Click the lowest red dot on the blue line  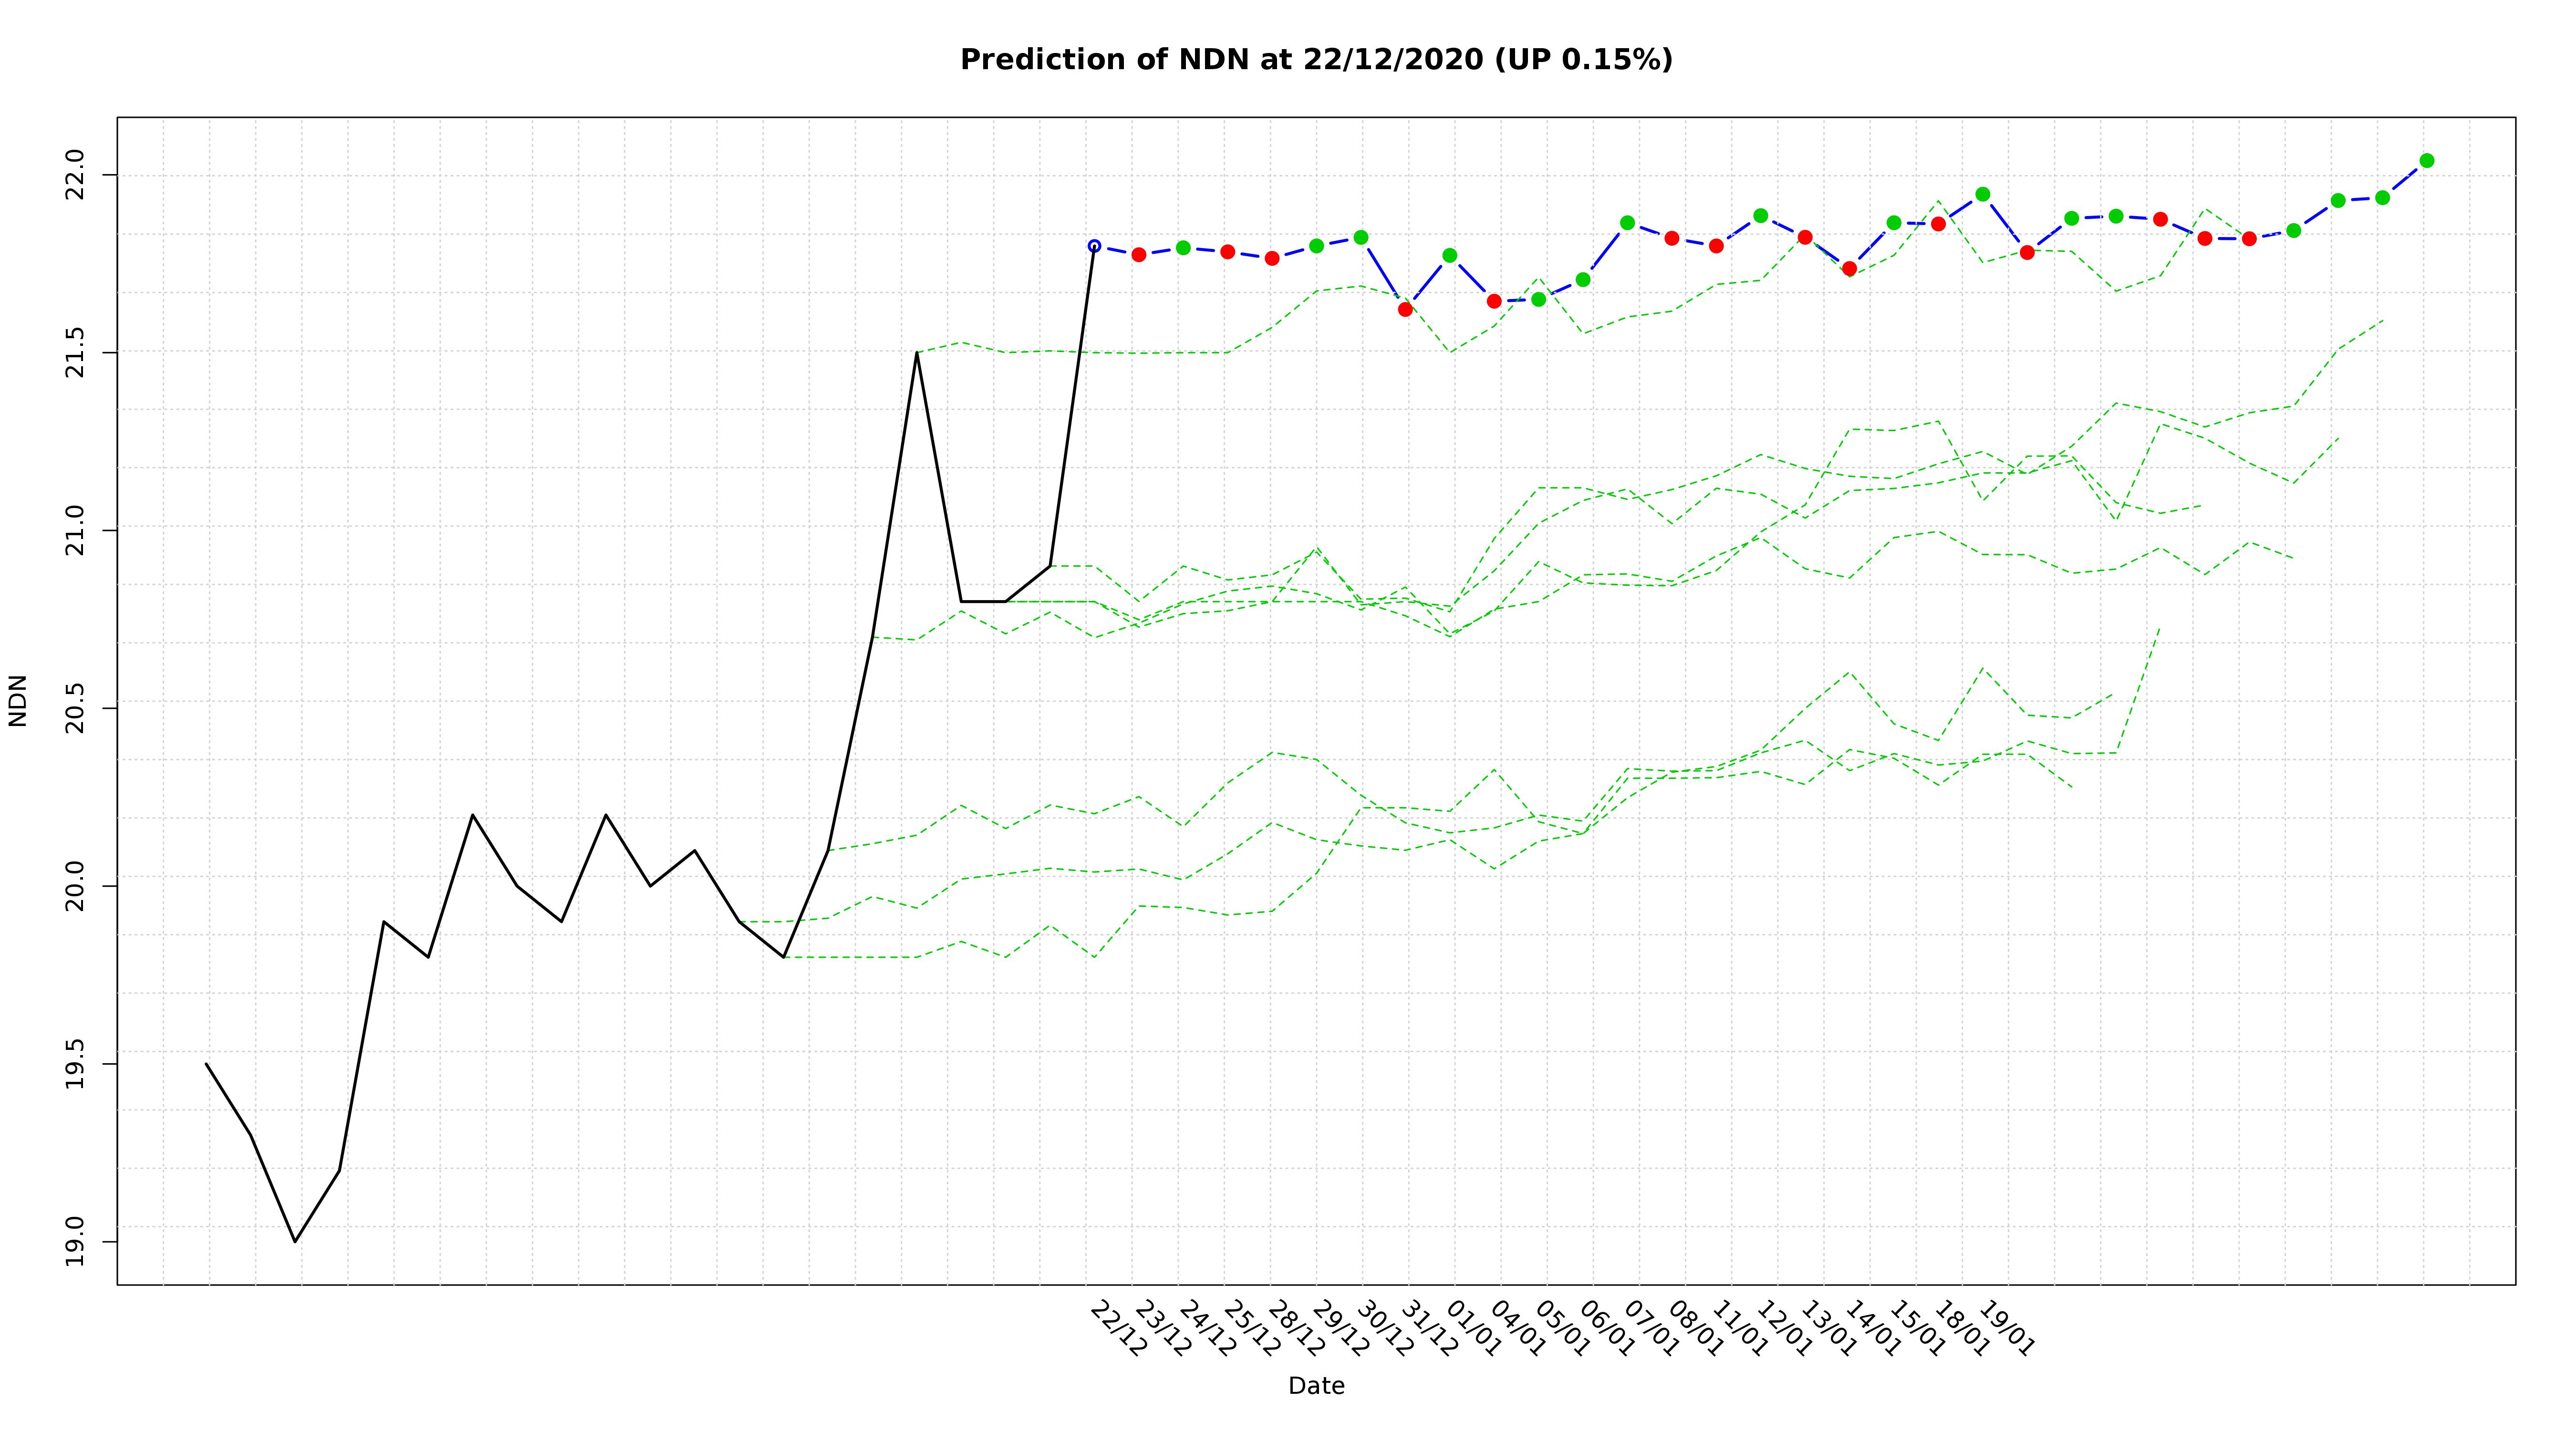click(x=1405, y=309)
